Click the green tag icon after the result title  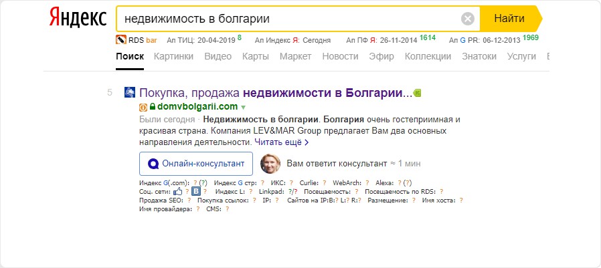click(418, 93)
